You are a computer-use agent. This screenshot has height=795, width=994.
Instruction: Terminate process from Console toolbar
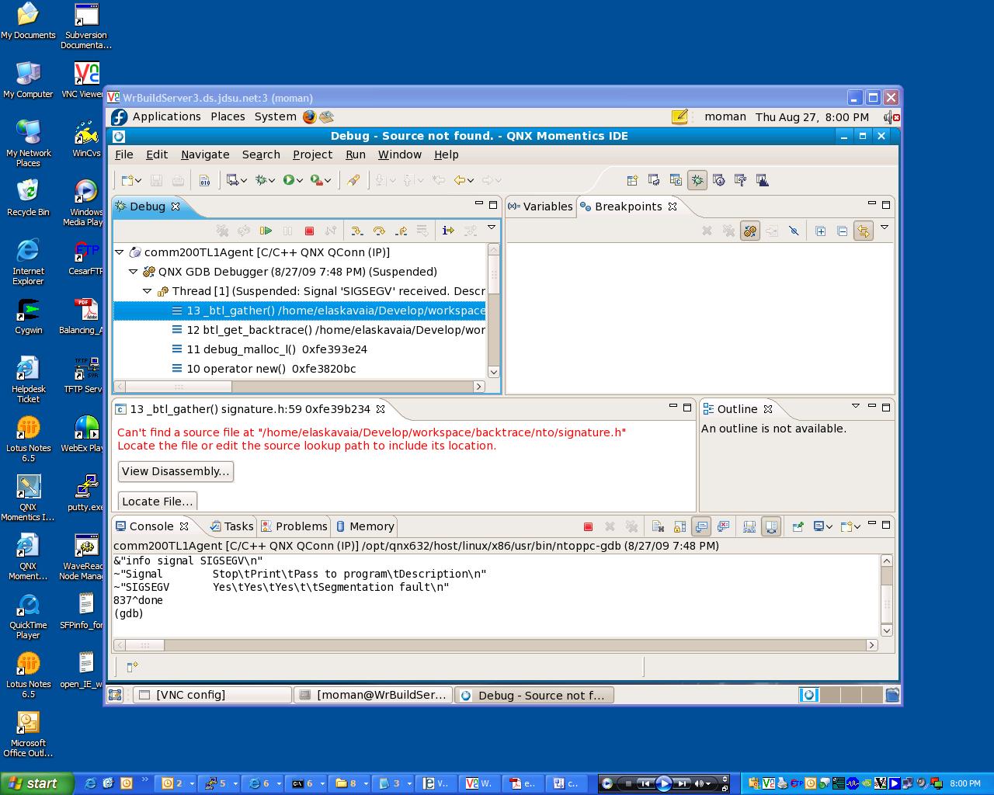[588, 526]
